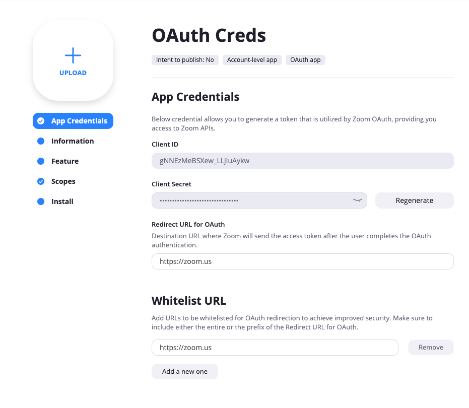
Task: Focus the Client Secret field
Action: (x=252, y=200)
